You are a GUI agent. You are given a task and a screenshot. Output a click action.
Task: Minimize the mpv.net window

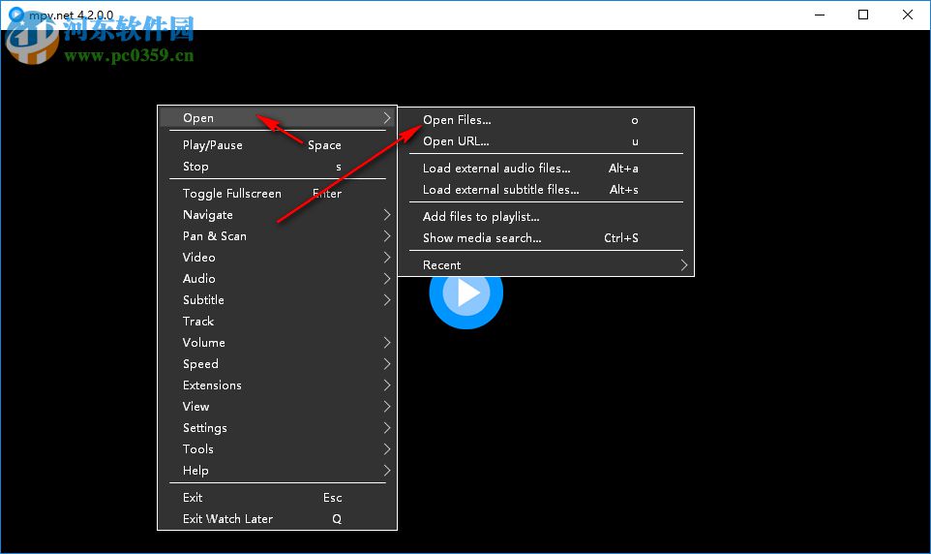coord(820,15)
